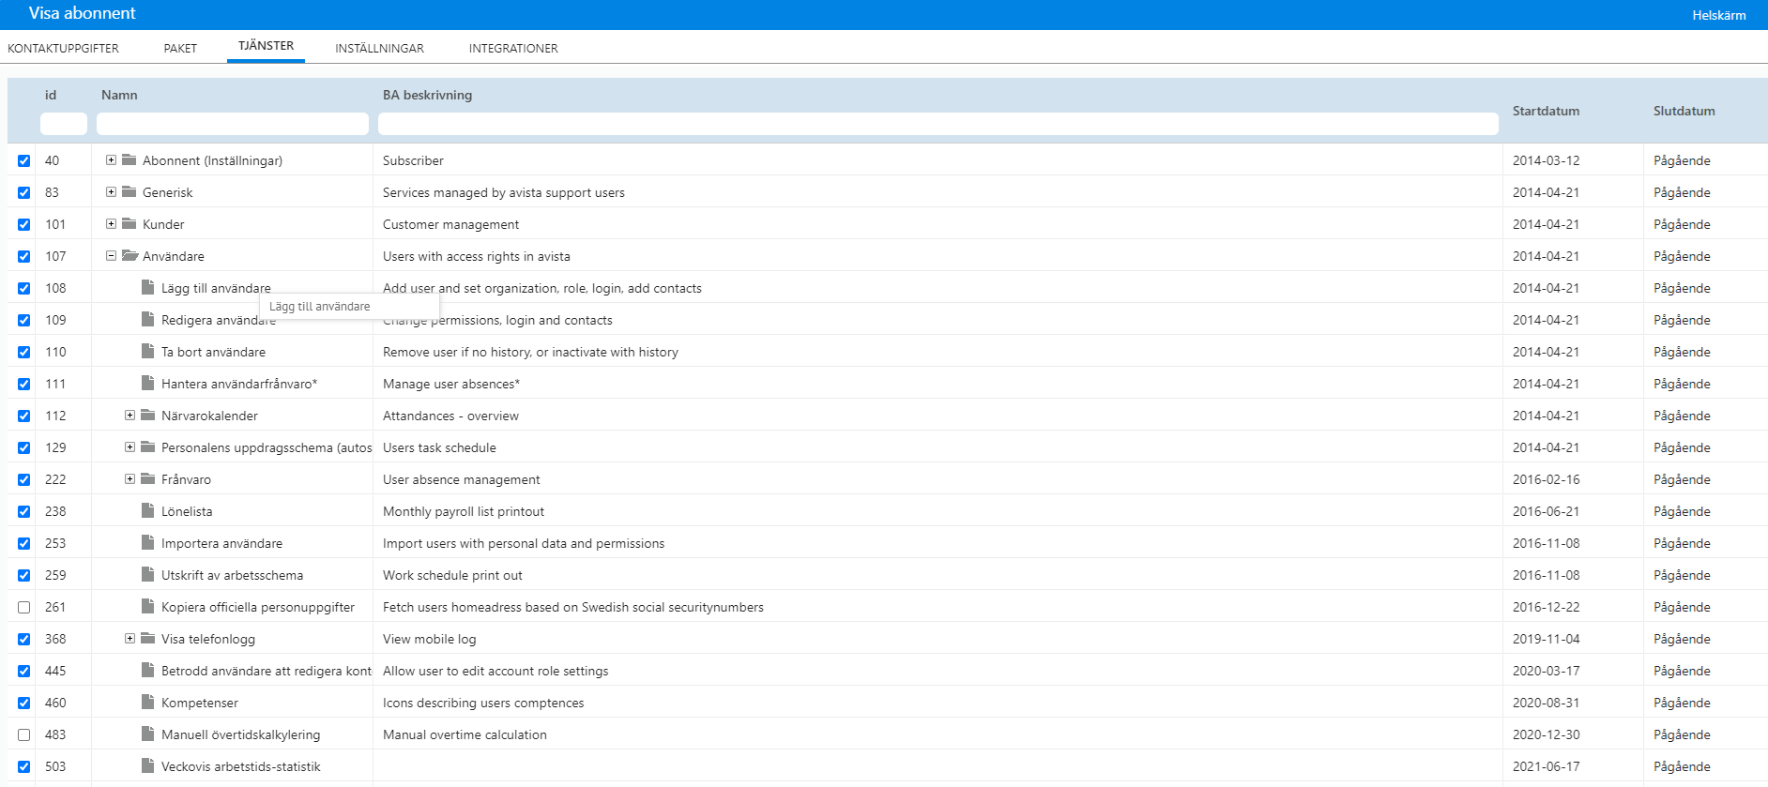Select 'View mobile log' description cell
The height and width of the screenshot is (787, 1768).
coord(937,639)
